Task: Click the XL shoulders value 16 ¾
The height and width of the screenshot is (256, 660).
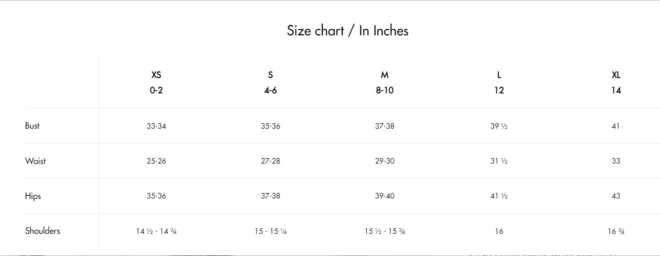Action: tap(616, 231)
